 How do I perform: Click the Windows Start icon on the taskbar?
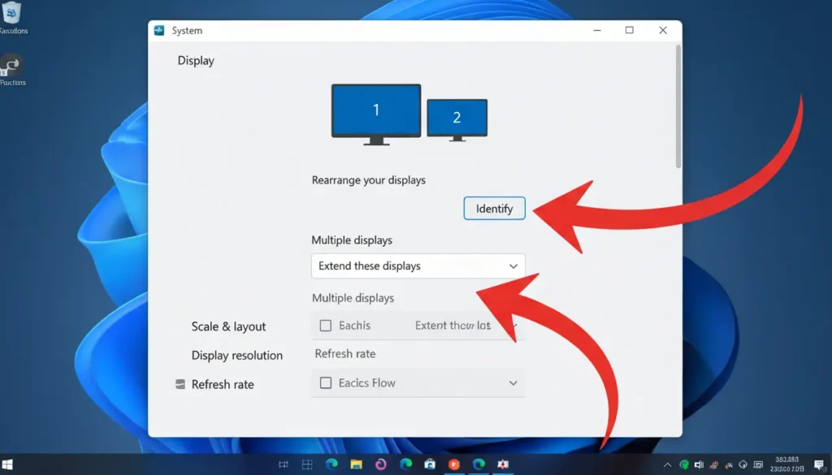[x=307, y=465]
